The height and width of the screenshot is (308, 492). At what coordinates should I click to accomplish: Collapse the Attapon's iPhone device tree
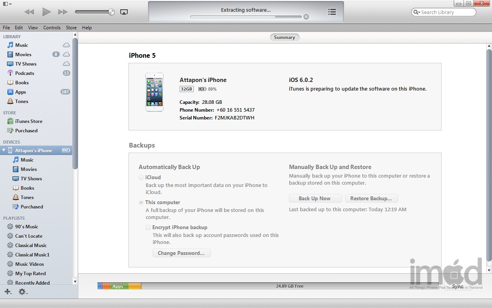tap(4, 150)
